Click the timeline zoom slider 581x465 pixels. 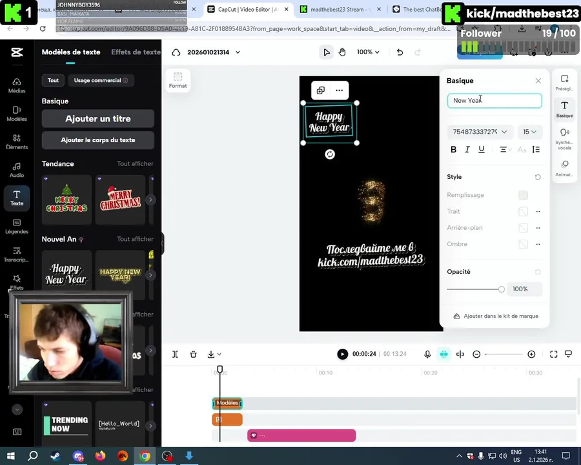click(504, 354)
